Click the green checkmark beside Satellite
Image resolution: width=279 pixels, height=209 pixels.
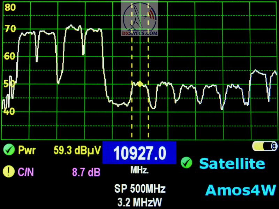tap(187, 162)
